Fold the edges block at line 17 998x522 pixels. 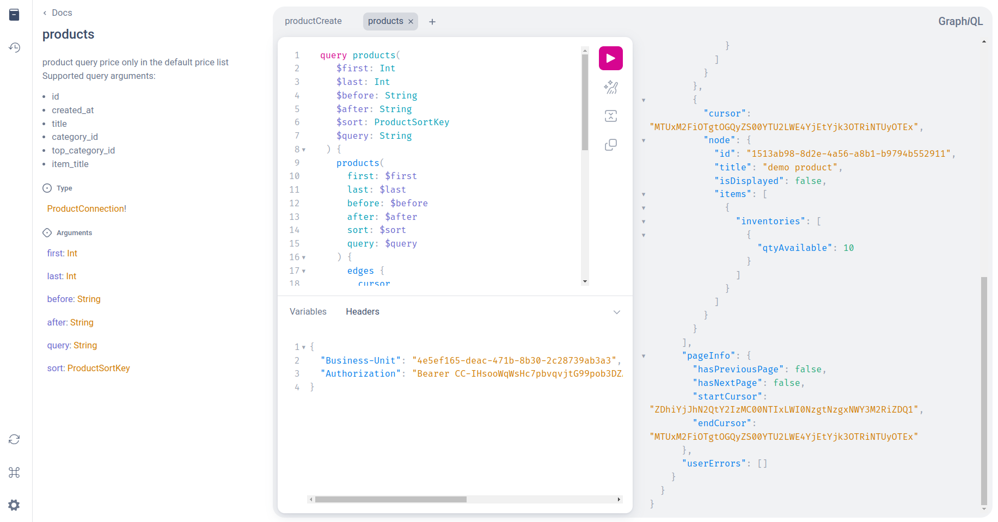[x=304, y=271]
